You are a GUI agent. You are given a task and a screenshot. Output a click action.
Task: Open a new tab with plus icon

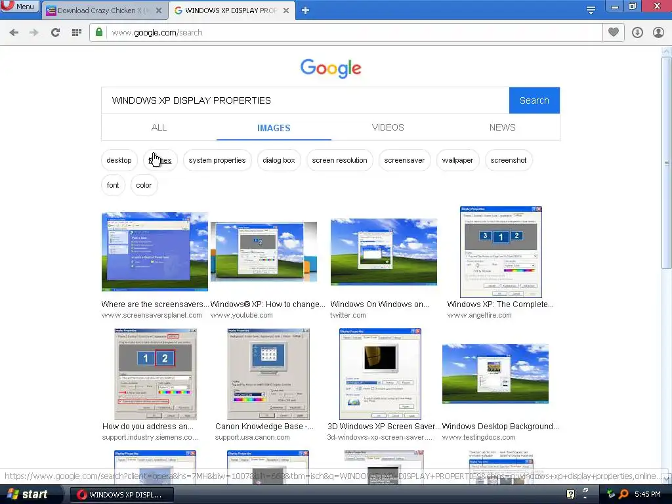point(305,10)
